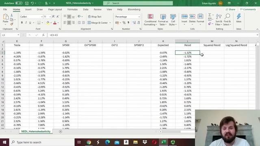Collapse the ribbon chevron

(257, 29)
